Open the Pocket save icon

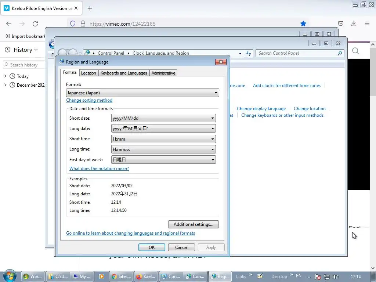[340, 23]
